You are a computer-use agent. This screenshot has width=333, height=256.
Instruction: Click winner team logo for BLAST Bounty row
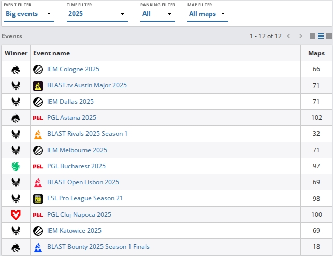click(x=16, y=247)
